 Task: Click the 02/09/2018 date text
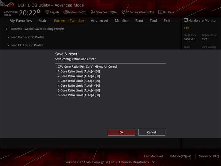tap(11, 12)
